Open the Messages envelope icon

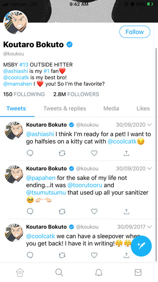click(x=138, y=272)
